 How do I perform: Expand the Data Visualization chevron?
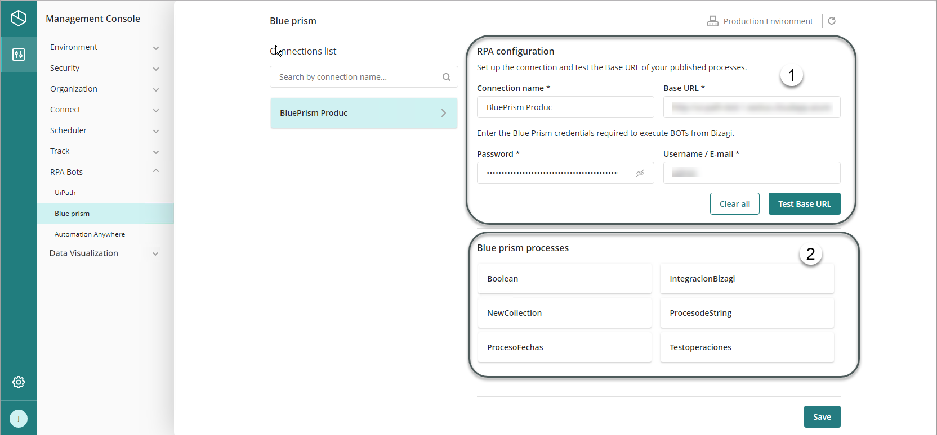pyautogui.click(x=155, y=254)
